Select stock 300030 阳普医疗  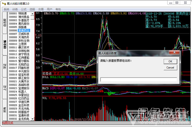pyautogui.click(x=19, y=112)
